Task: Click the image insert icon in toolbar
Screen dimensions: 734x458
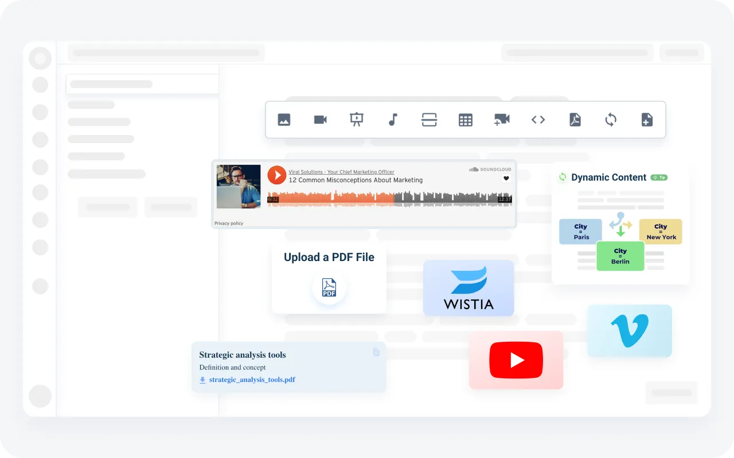Action: 284,120
